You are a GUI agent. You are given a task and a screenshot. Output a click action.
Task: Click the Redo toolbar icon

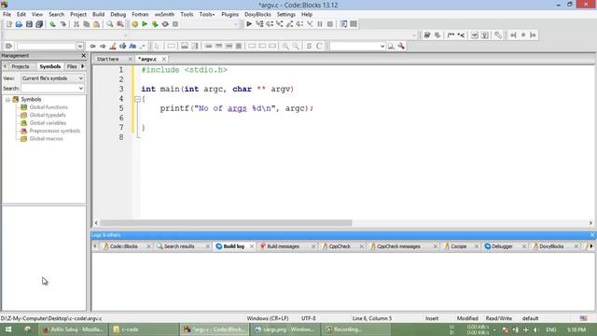(62, 24)
